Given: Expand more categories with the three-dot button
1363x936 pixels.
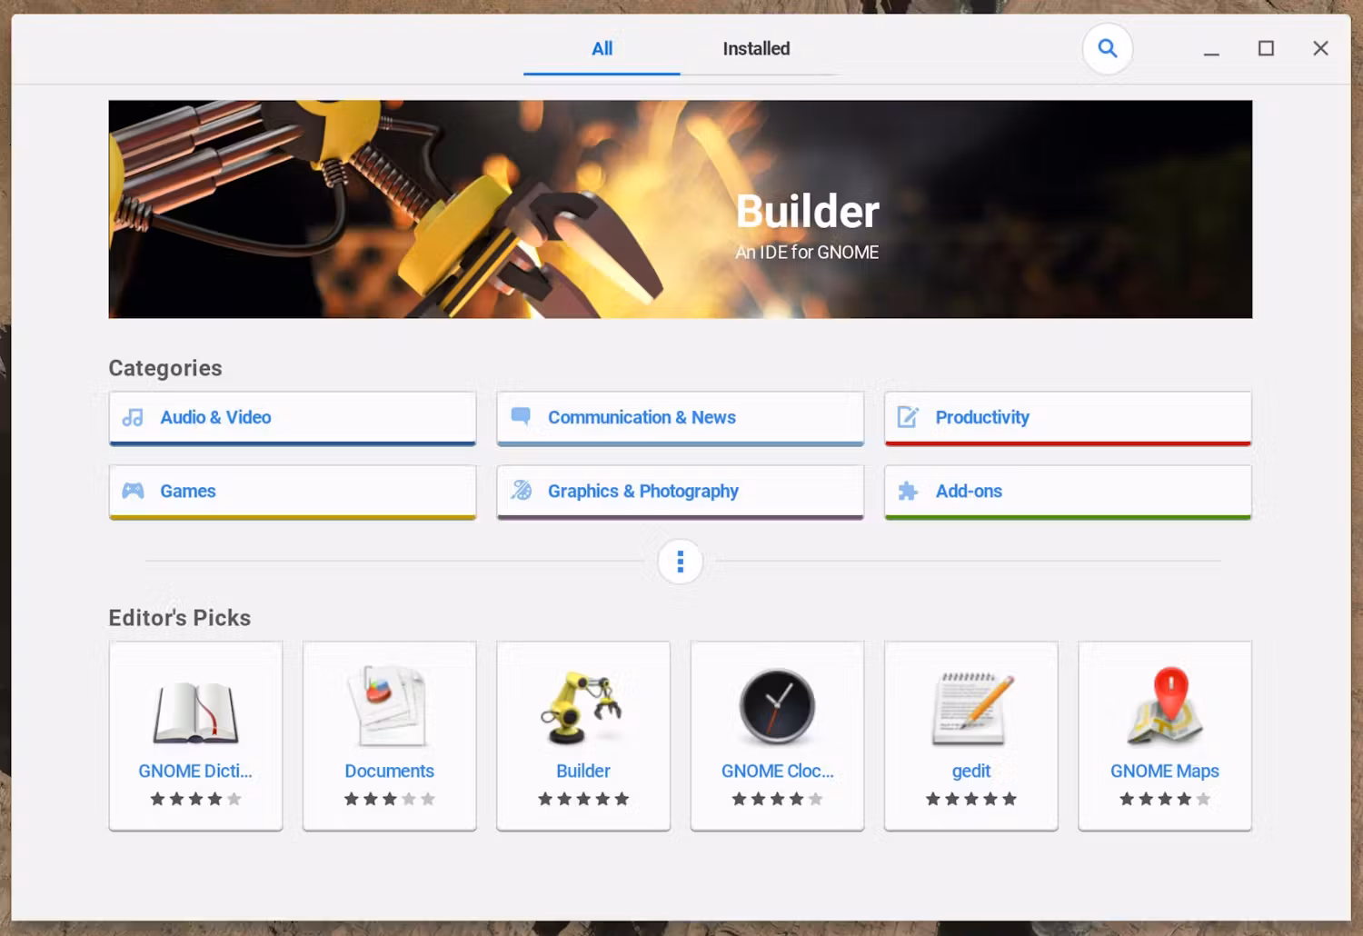Looking at the screenshot, I should (x=680, y=562).
